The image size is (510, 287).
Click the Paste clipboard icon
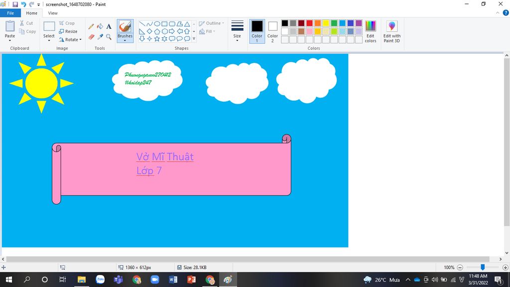click(10, 26)
